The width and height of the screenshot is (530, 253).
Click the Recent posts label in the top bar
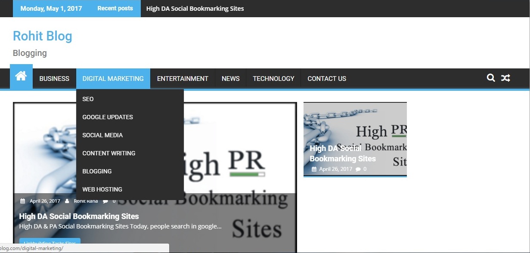(115, 9)
